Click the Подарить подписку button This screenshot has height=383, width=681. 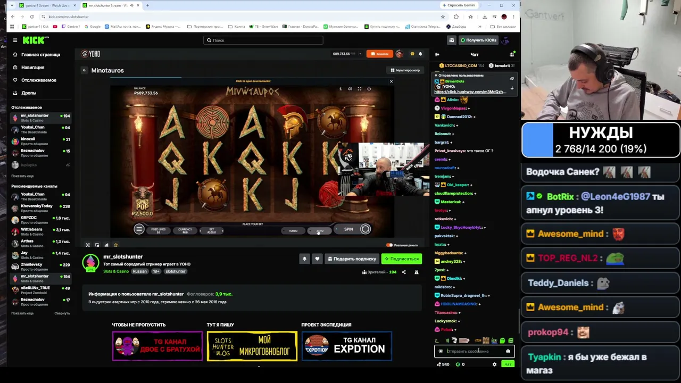(352, 259)
